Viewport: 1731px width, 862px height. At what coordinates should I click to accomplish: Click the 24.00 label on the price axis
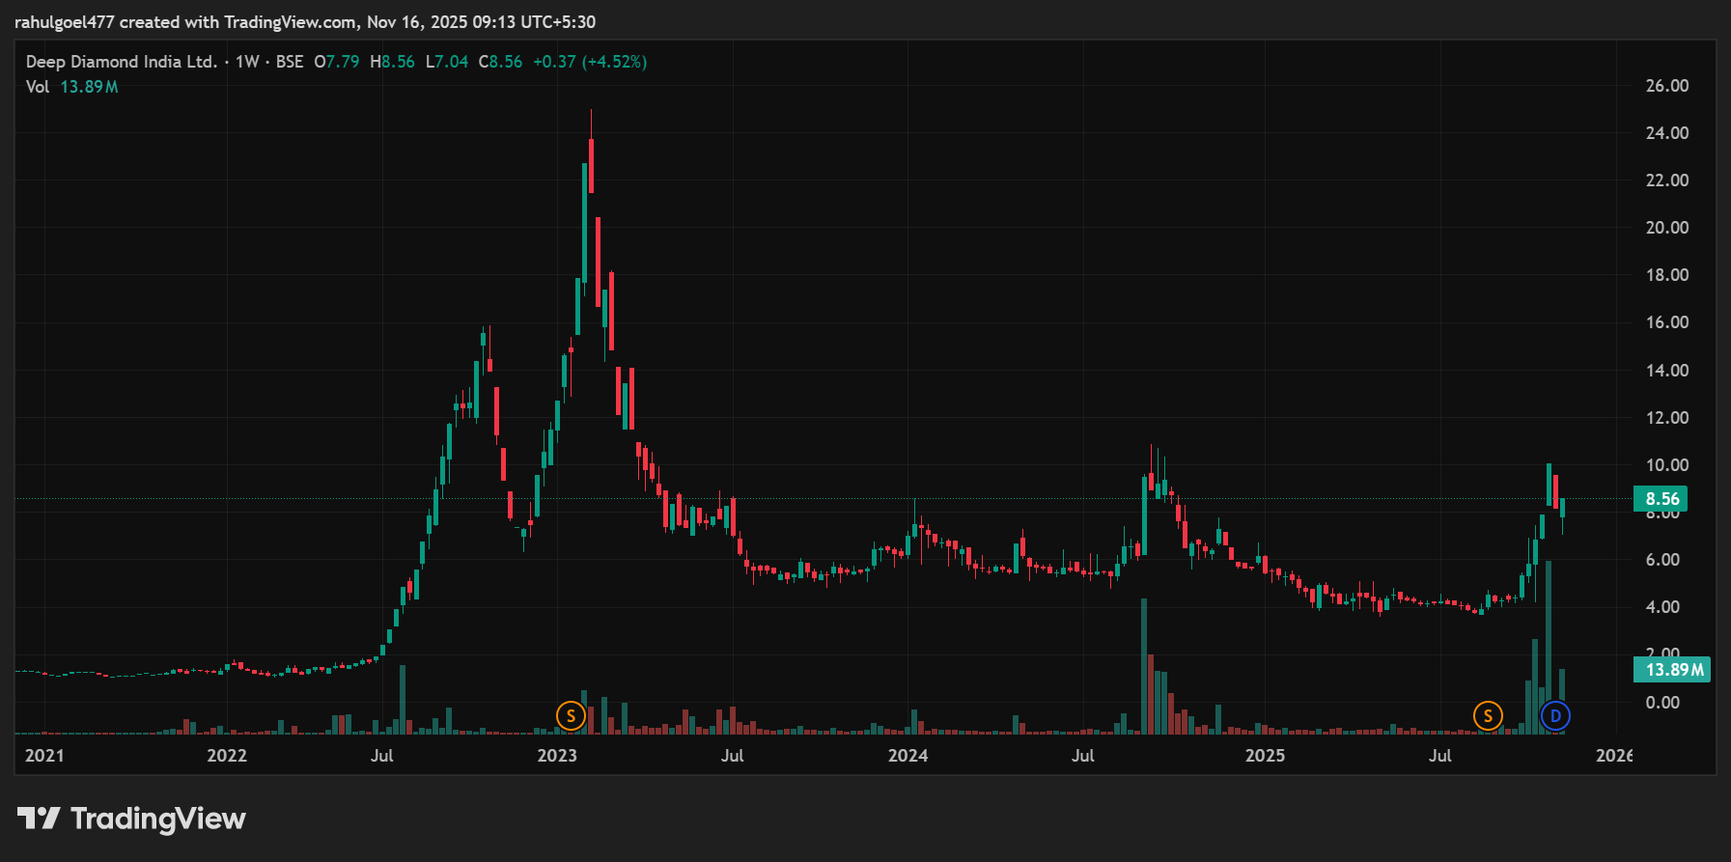(1666, 133)
